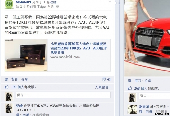Click the 見晴 commenter avatar
The image size is (170, 116).
9,108
